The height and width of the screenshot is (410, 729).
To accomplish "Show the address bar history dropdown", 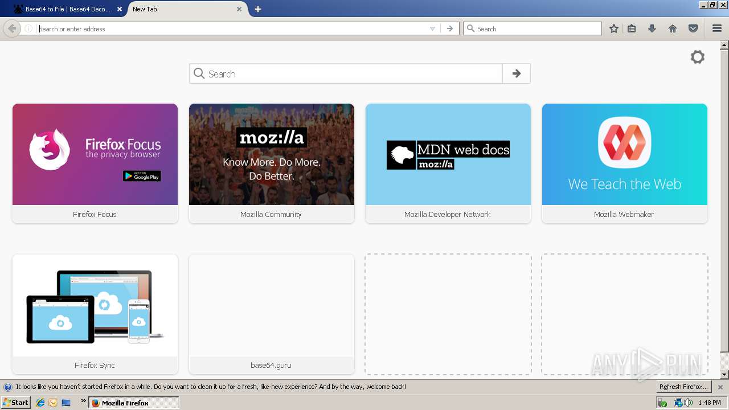I will [x=432, y=28].
